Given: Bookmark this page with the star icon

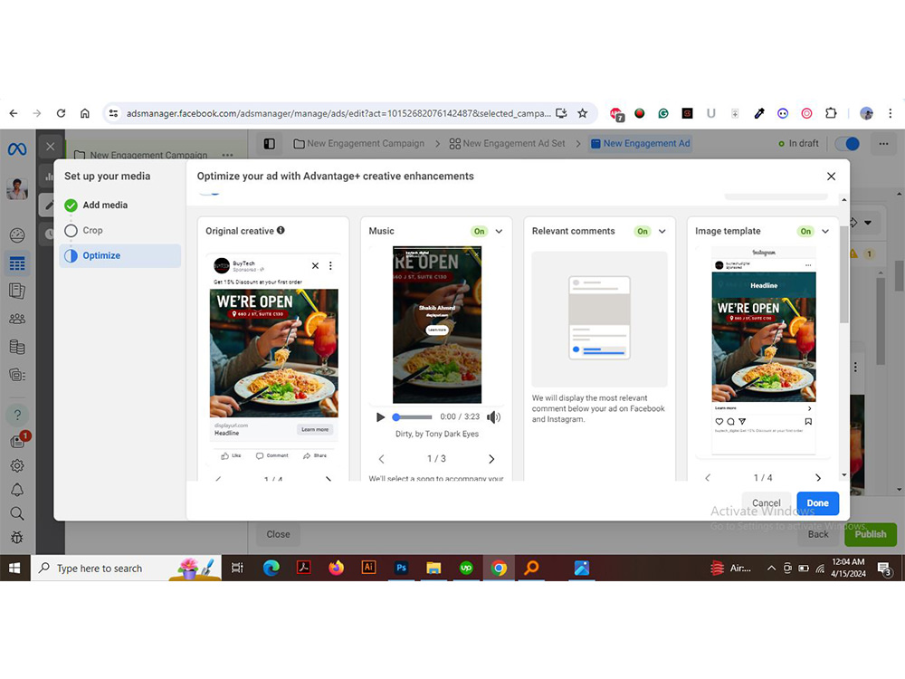Looking at the screenshot, I should tap(582, 113).
